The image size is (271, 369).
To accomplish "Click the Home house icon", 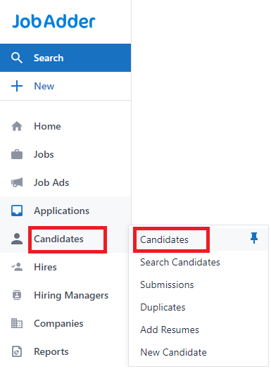I will pos(17,126).
